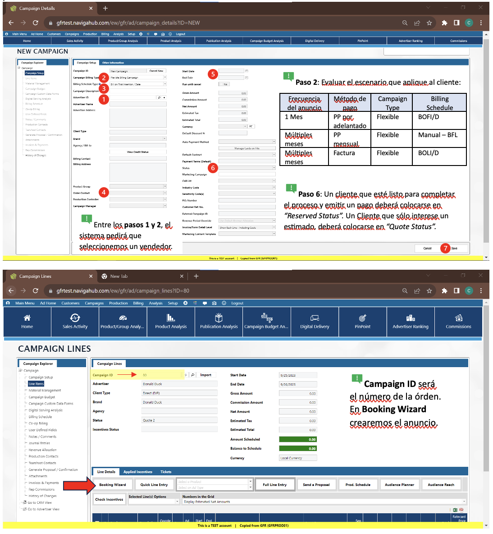This screenshot has width=493, height=534.
Task: Click the Campaign Description input field
Action: (138, 91)
